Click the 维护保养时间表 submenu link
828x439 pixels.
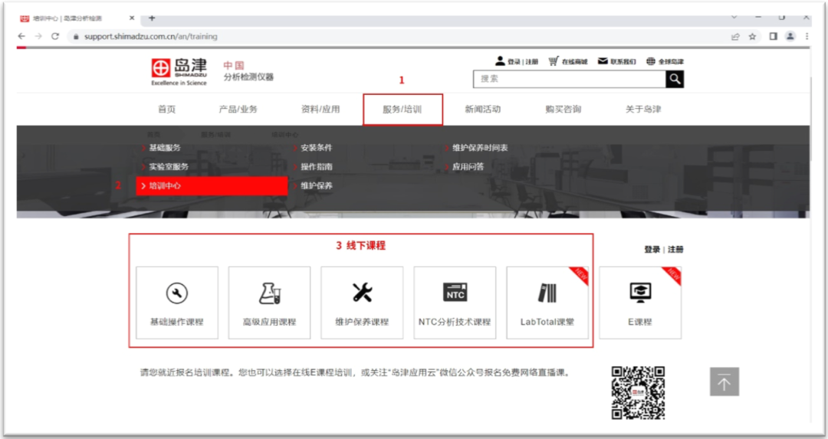(479, 148)
